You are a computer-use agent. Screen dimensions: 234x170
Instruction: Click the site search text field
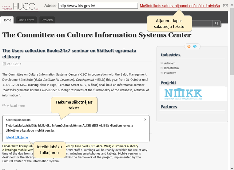coord(202,23)
